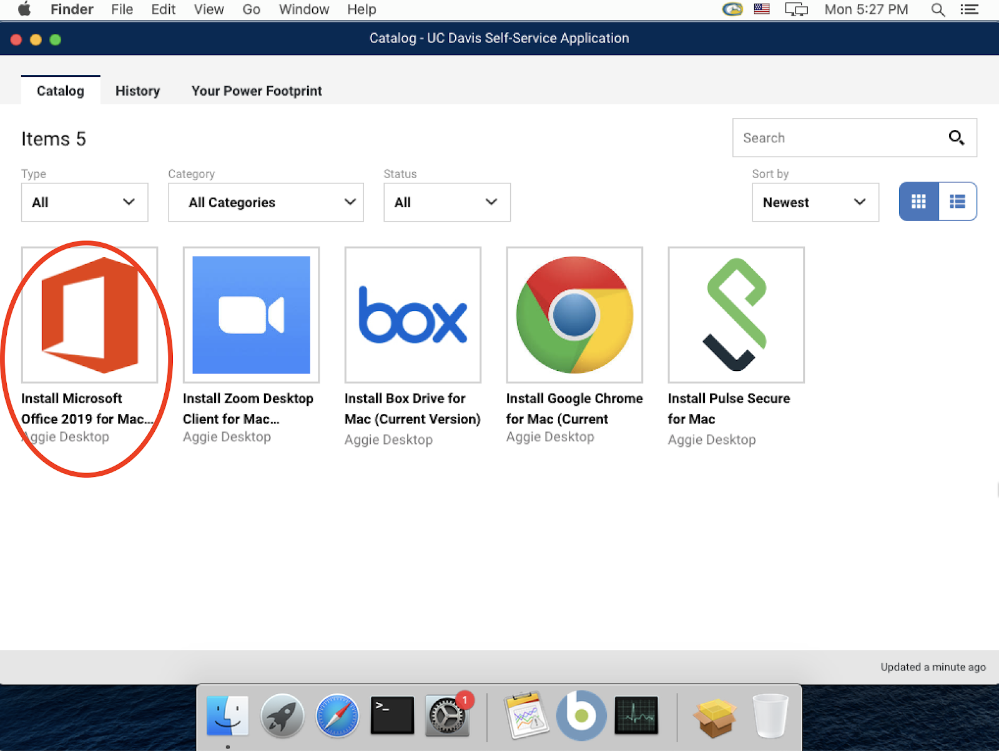
Task: Click the menu bar clock Mon 5:27 PM
Action: (866, 9)
